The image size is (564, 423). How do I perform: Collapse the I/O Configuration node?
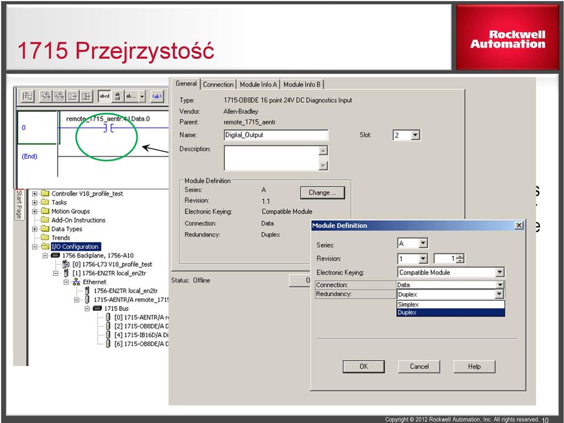pyautogui.click(x=35, y=246)
